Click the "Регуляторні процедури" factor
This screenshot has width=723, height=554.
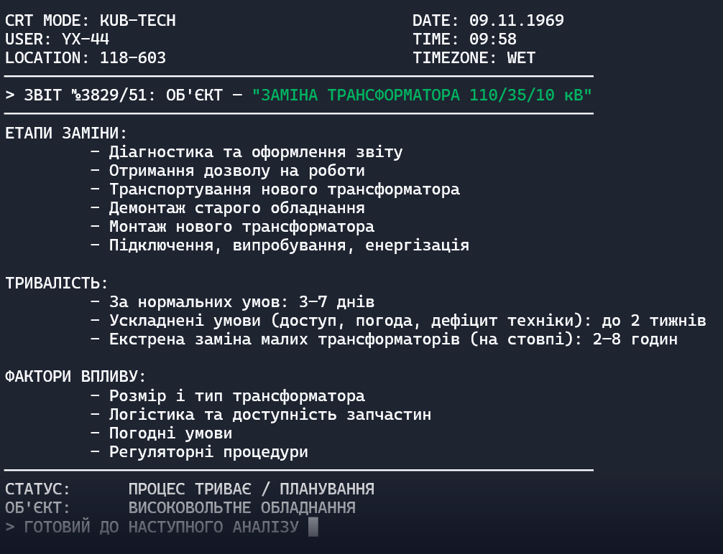[x=208, y=452]
